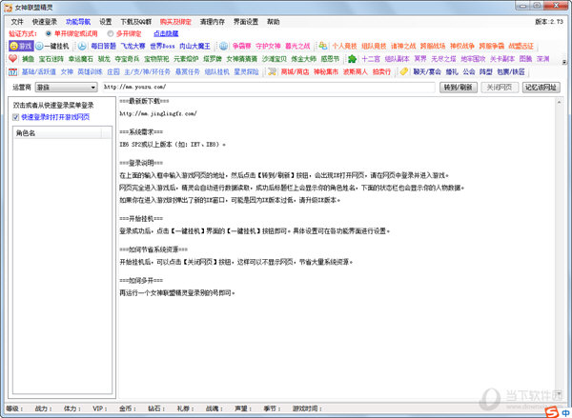The width and height of the screenshot is (572, 418).
Task: Click the shopping cart icon before 商城/商店
Action: [272, 71]
